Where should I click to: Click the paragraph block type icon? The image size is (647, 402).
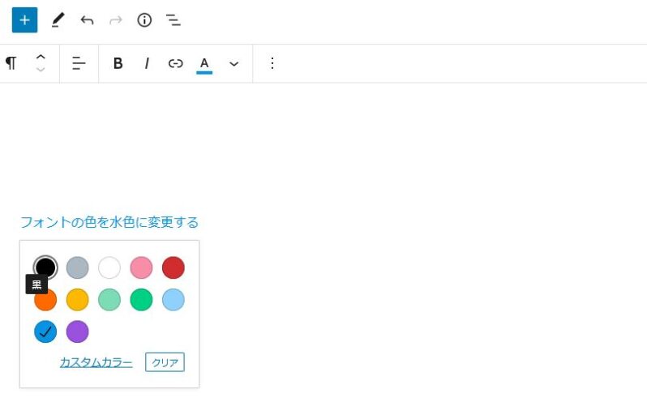11,63
